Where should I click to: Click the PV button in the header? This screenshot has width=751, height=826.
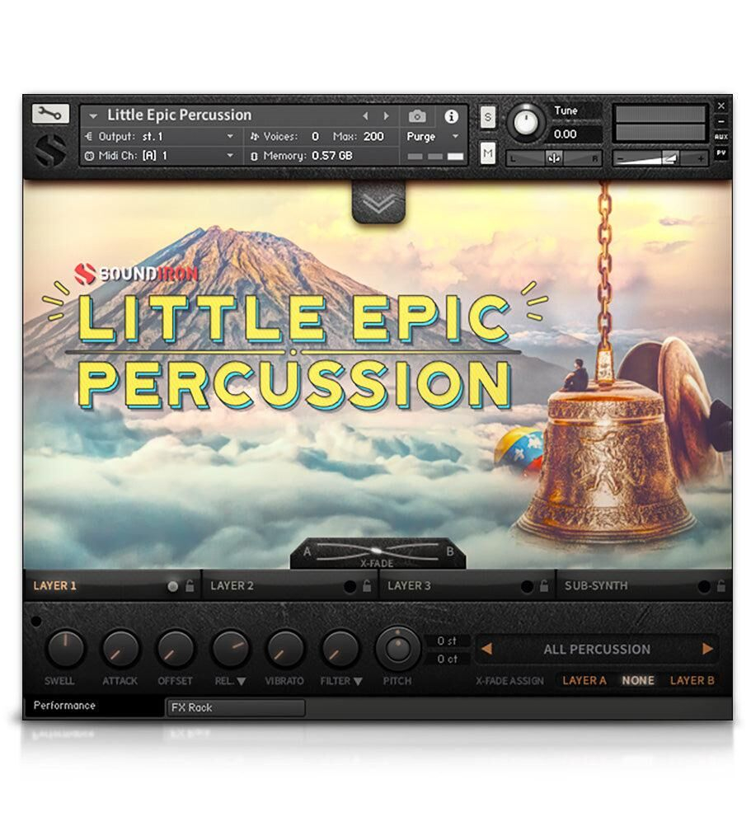(721, 153)
